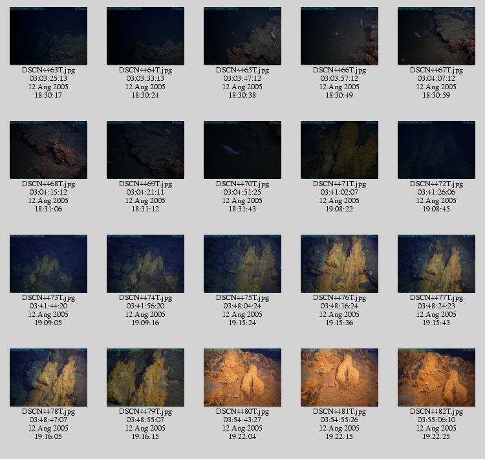The width and height of the screenshot is (485, 459).
Task: Select timecode 03:03:47:12
Action: 242,78
